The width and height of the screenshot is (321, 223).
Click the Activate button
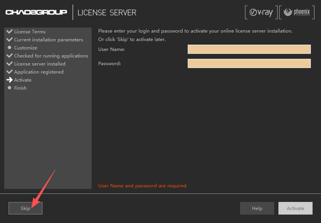pyautogui.click(x=295, y=208)
